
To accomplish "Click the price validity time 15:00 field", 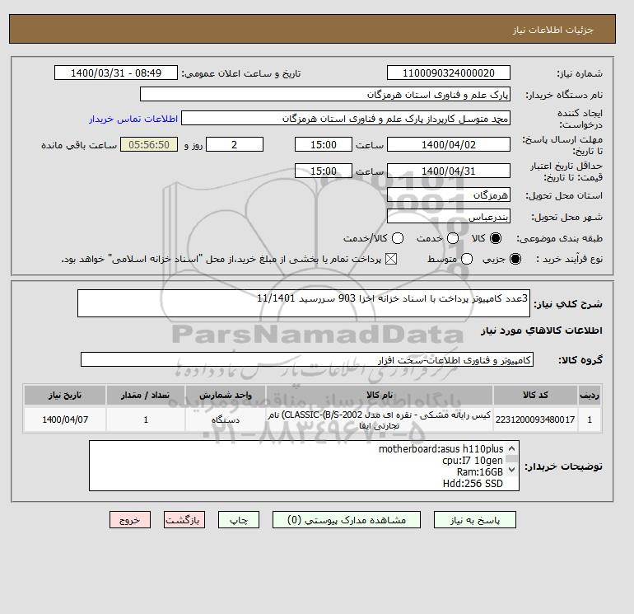I will coord(324,171).
